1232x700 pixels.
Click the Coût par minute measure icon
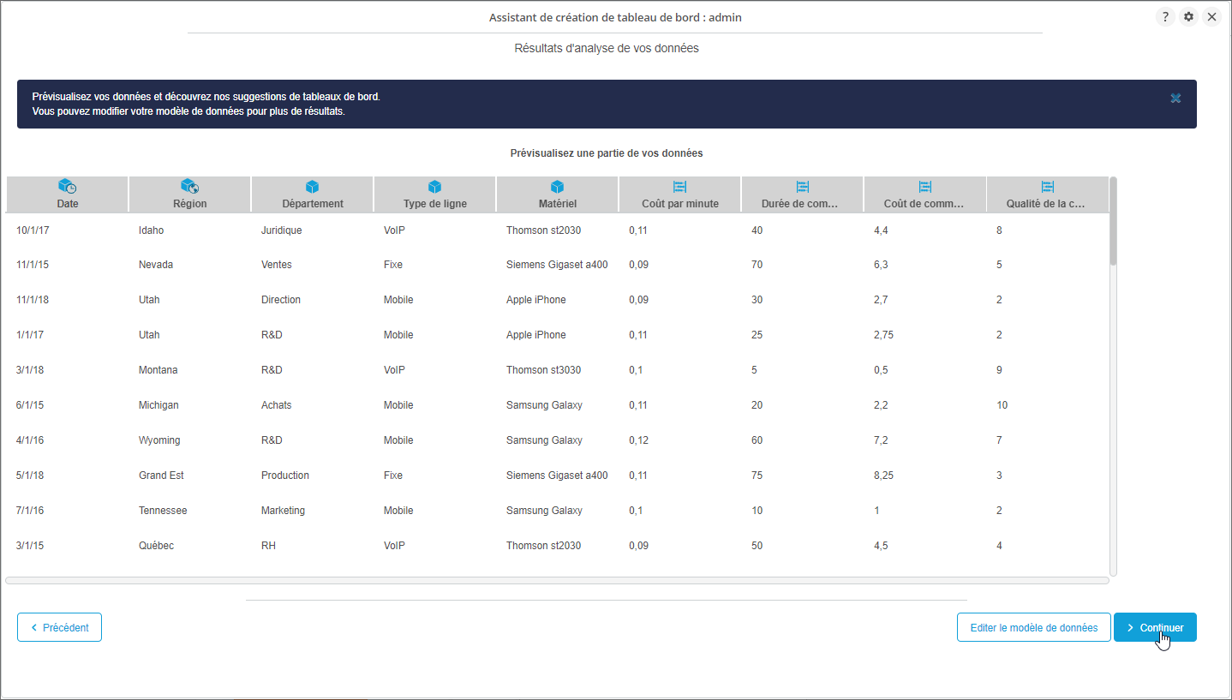tap(679, 186)
